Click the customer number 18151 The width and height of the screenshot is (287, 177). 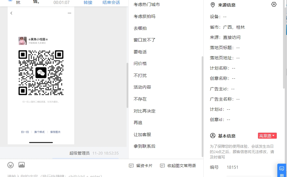pos(232,167)
